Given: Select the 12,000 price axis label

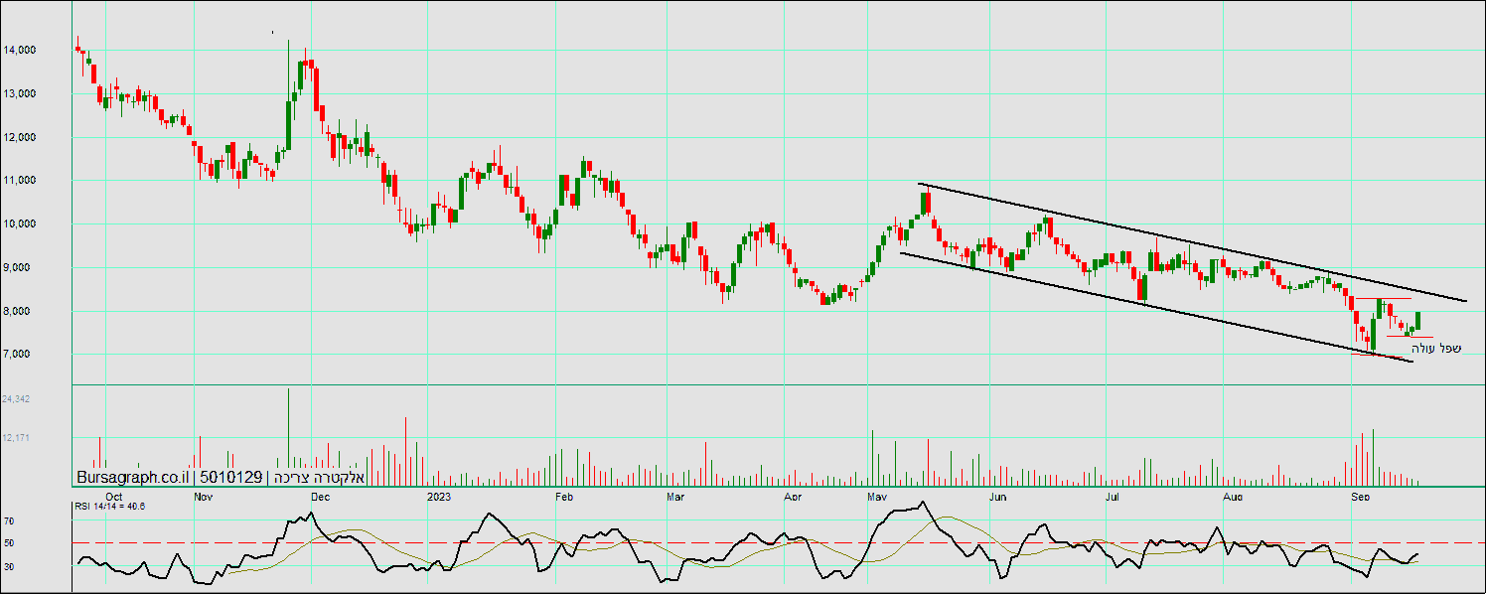Looking at the screenshot, I should (19, 137).
